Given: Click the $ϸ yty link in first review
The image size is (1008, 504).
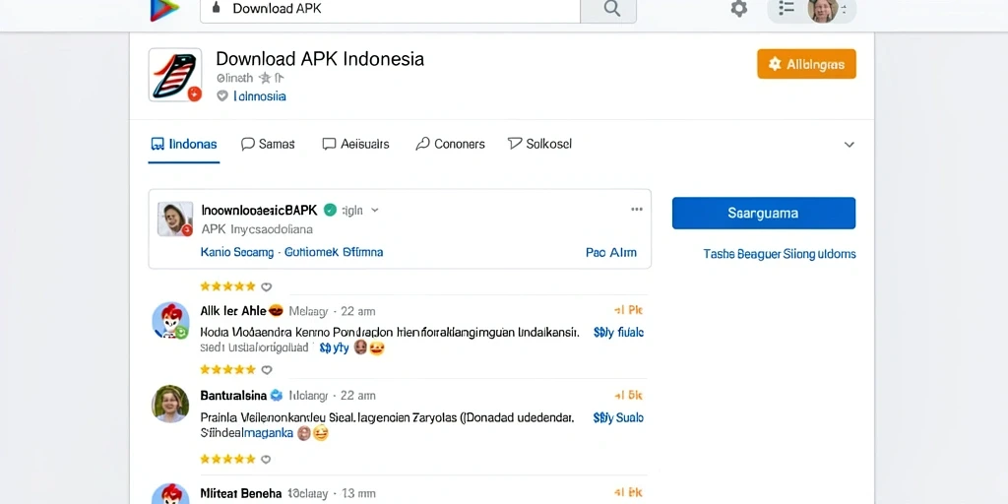Looking at the screenshot, I should [x=335, y=348].
